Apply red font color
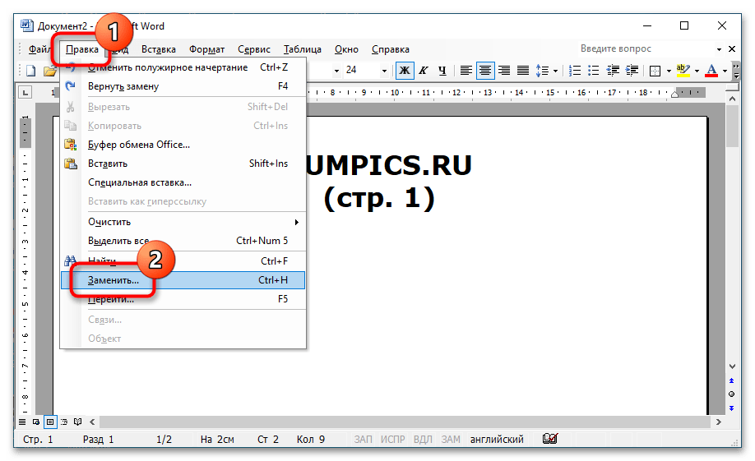 (x=711, y=71)
